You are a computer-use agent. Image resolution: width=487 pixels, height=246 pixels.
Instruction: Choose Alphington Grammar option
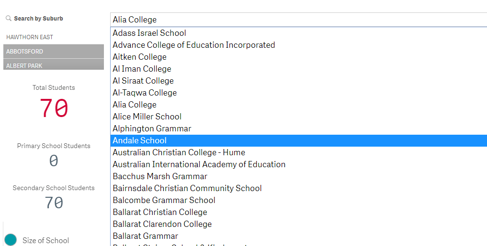click(298, 128)
